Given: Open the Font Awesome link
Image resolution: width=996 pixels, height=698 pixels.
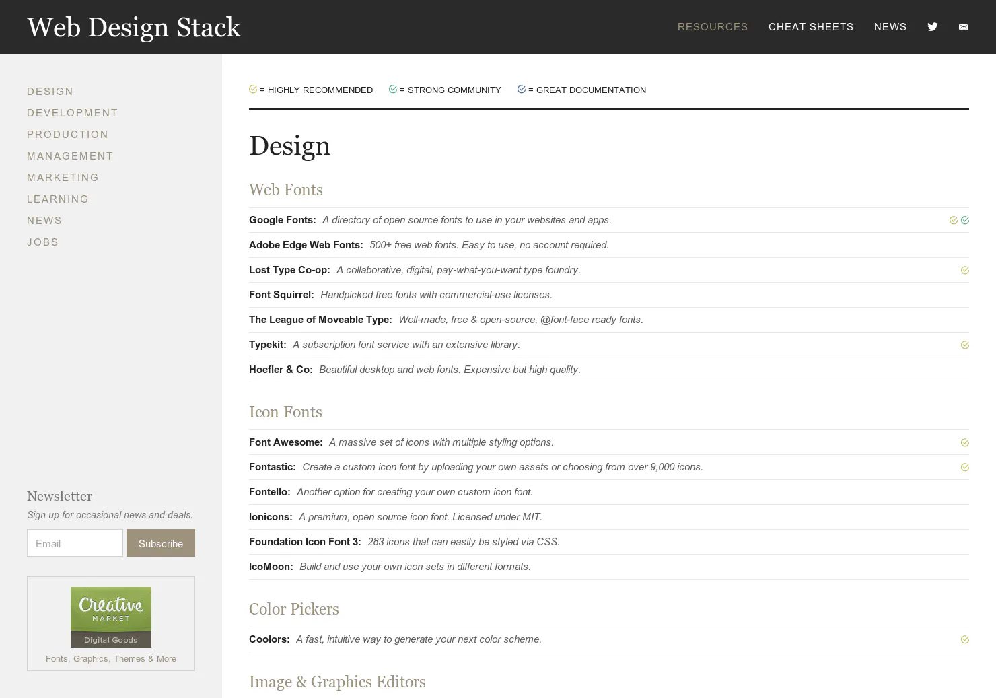Looking at the screenshot, I should (286, 442).
